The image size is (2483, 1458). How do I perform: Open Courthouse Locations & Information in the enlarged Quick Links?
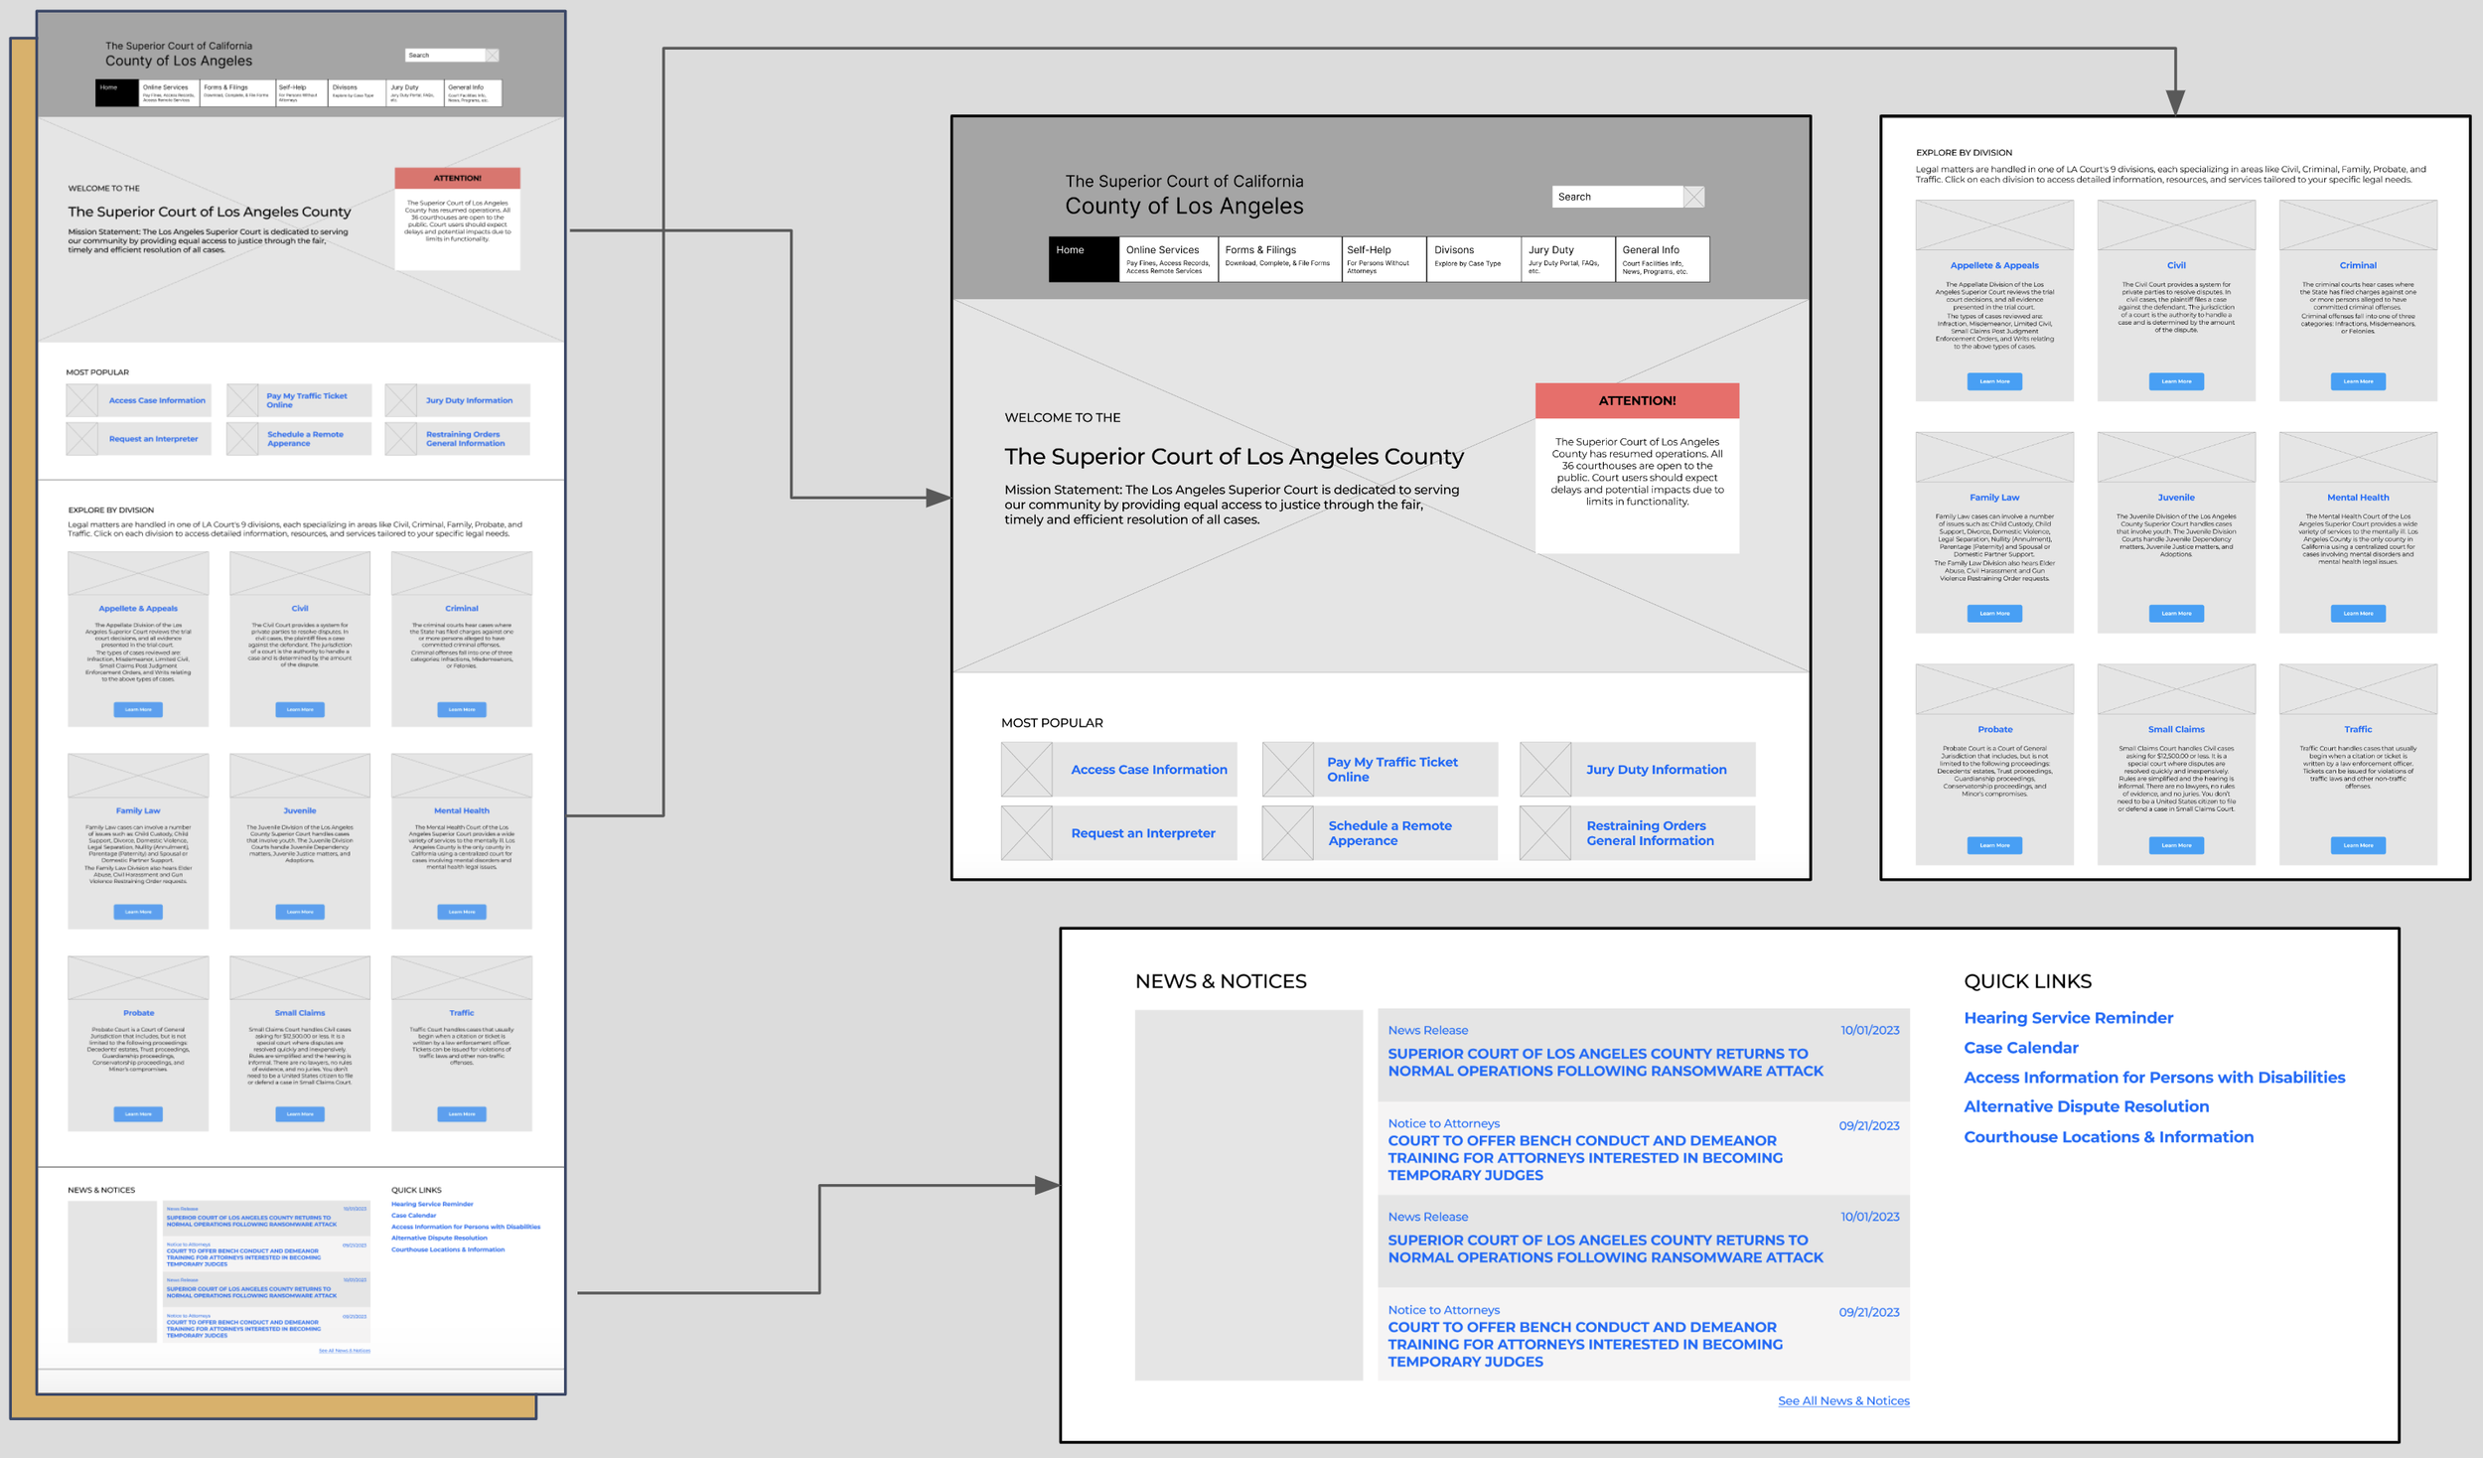pyautogui.click(x=2109, y=1137)
